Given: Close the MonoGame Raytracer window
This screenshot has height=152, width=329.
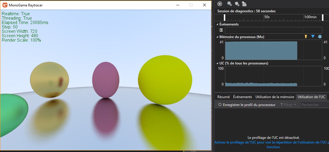Looking at the screenshot, I should click(x=204, y=5).
